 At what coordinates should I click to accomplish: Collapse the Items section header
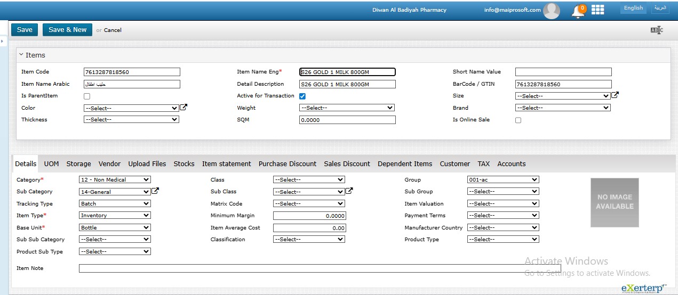click(32, 55)
